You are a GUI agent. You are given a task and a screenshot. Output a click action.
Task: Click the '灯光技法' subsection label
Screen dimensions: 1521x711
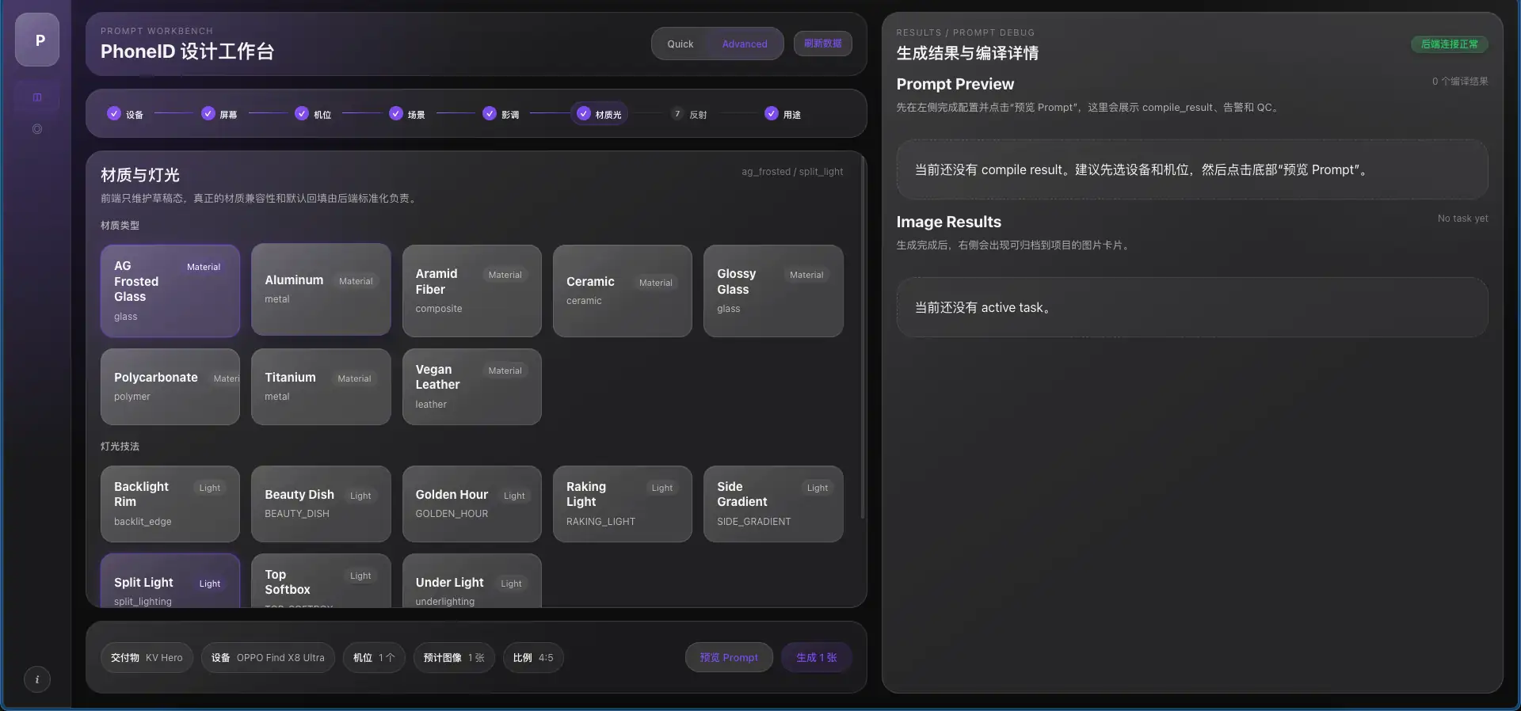point(120,447)
